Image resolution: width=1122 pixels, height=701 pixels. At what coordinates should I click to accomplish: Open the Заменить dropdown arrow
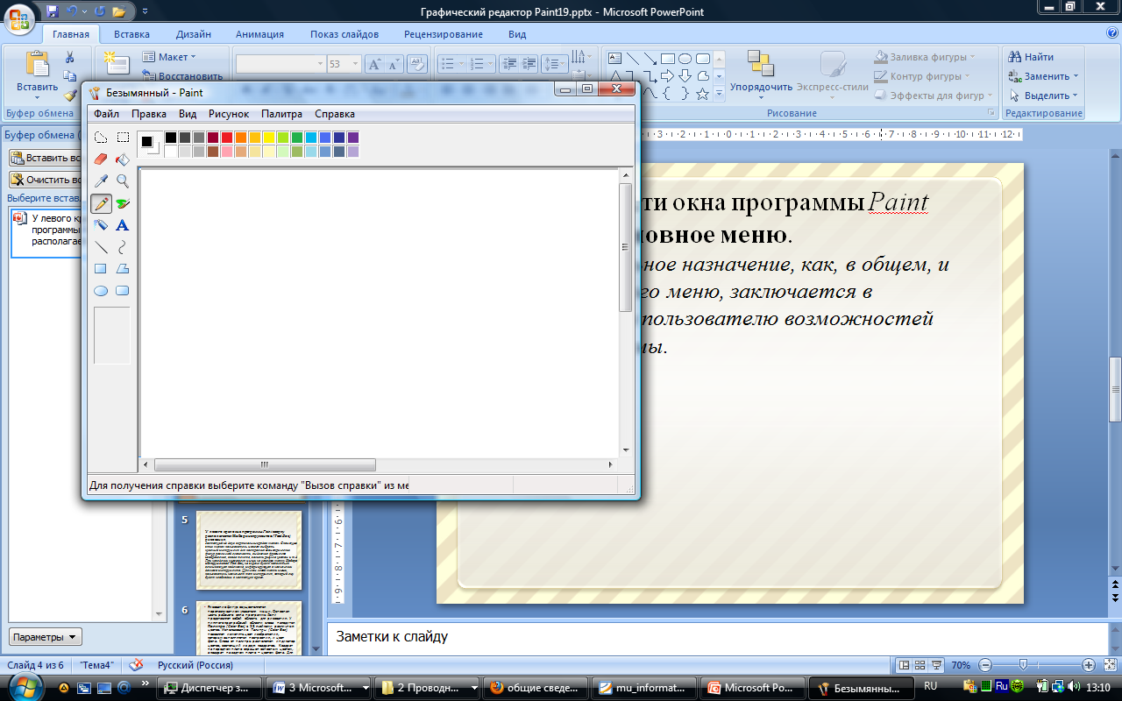point(1076,76)
